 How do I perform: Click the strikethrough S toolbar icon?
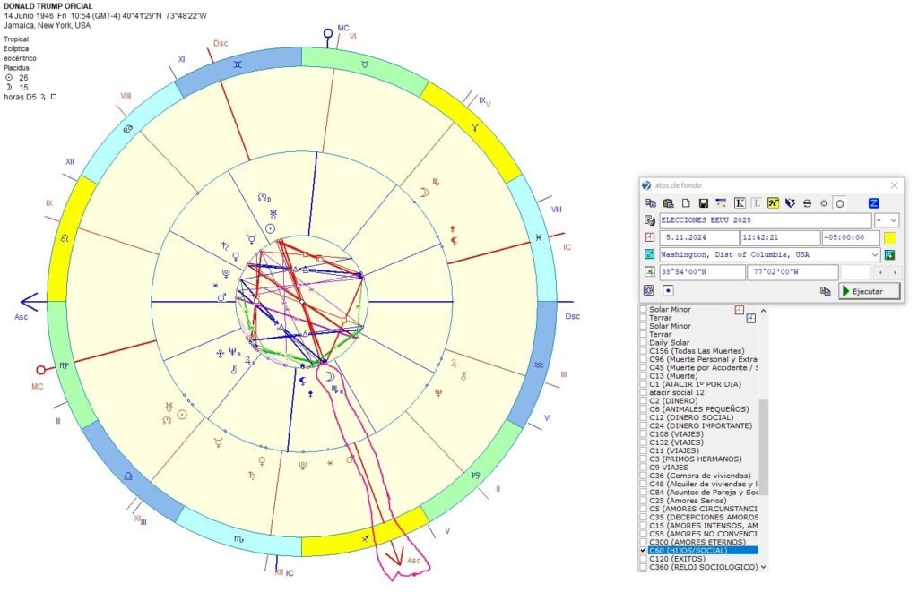(807, 203)
